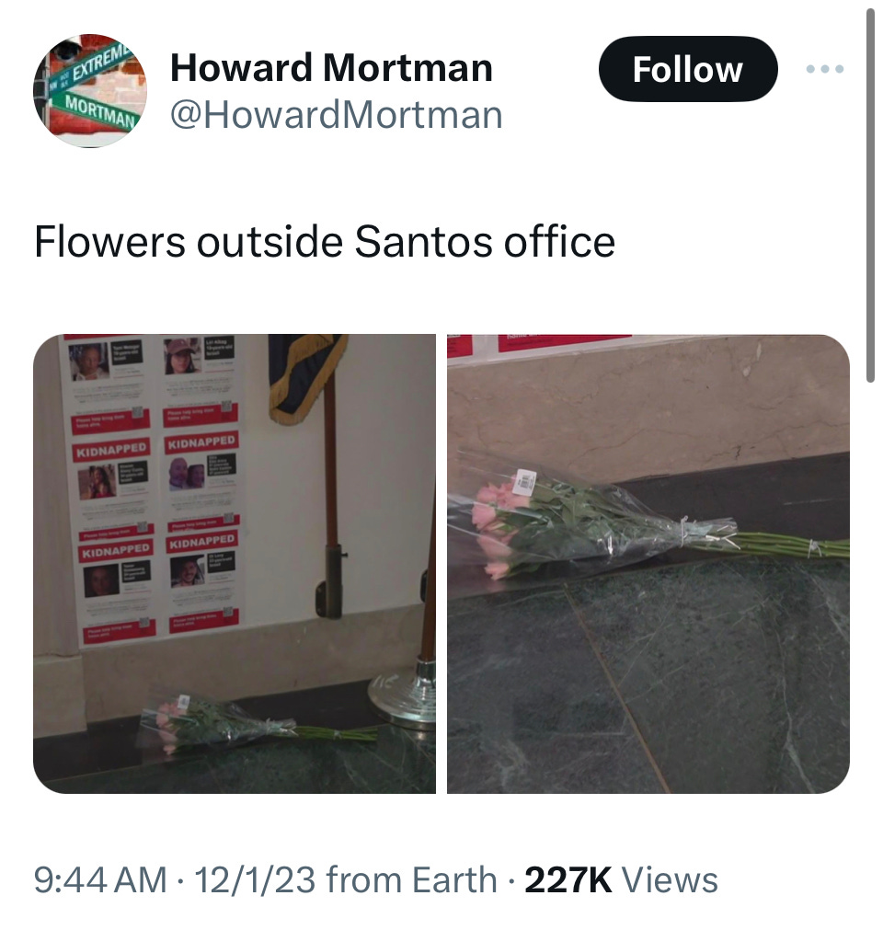Screen dimensions: 883x930
Task: Click the price tag on the roses
Action: 525,482
